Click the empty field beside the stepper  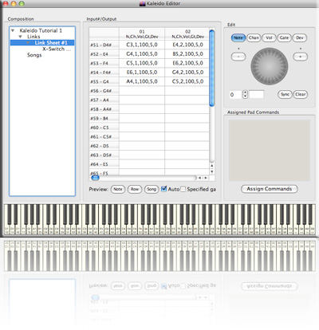(257, 94)
